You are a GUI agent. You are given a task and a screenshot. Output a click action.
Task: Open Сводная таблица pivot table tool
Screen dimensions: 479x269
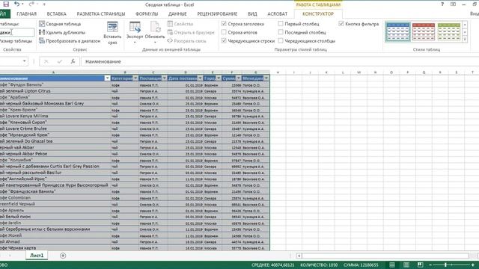60,24
